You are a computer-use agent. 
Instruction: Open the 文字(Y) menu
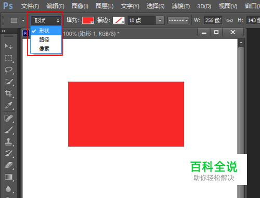(130, 6)
